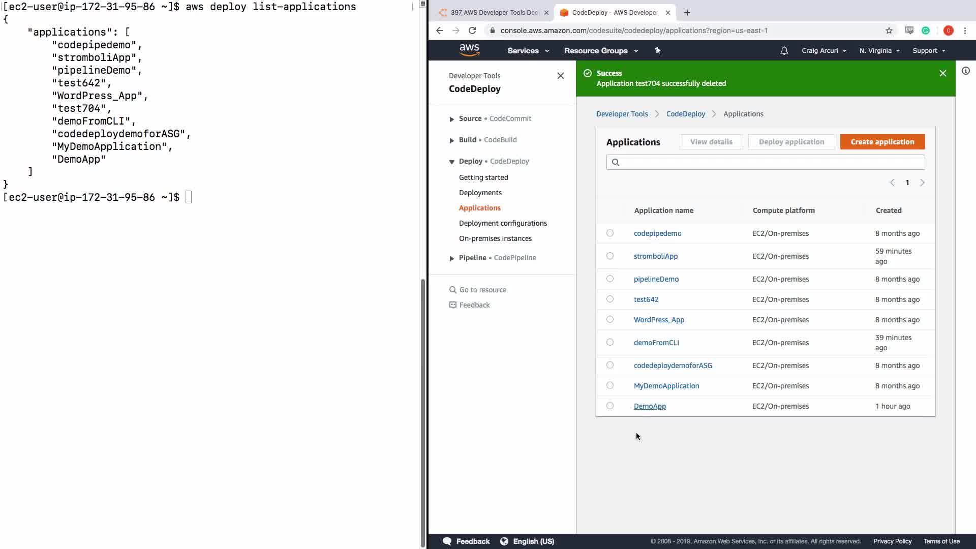
Task: Go to the next applications page arrow
Action: pos(922,182)
